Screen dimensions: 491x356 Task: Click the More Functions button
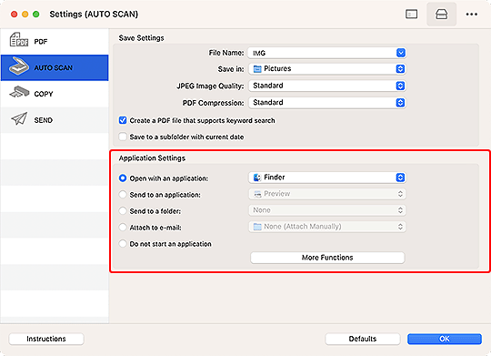[x=327, y=258]
